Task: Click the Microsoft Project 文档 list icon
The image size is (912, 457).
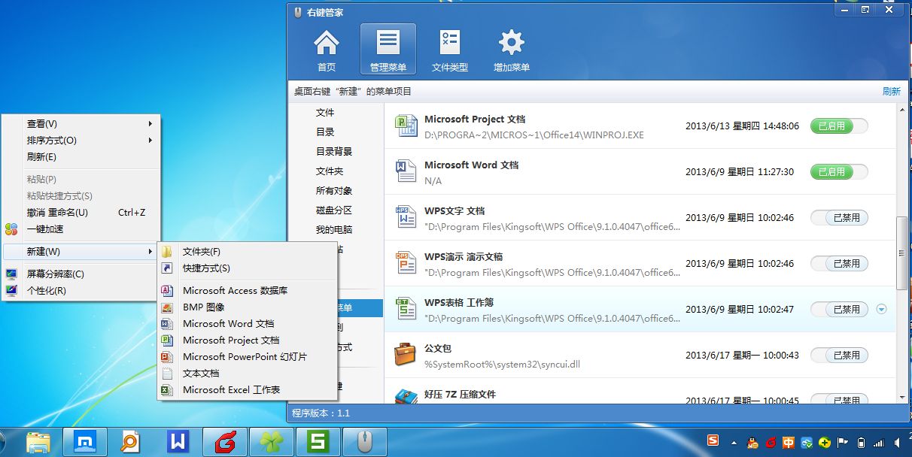Action: 406,126
